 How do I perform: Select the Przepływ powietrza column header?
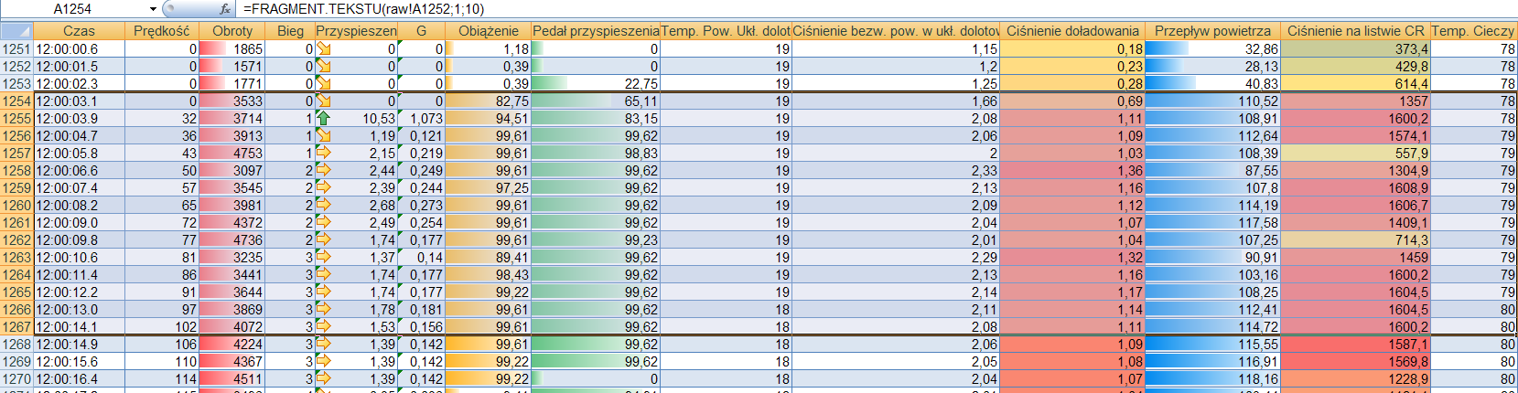click(1211, 31)
